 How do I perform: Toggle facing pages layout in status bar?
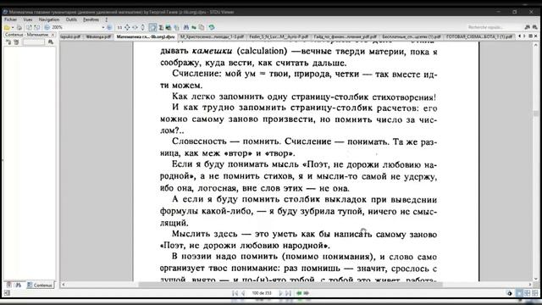tap(527, 293)
